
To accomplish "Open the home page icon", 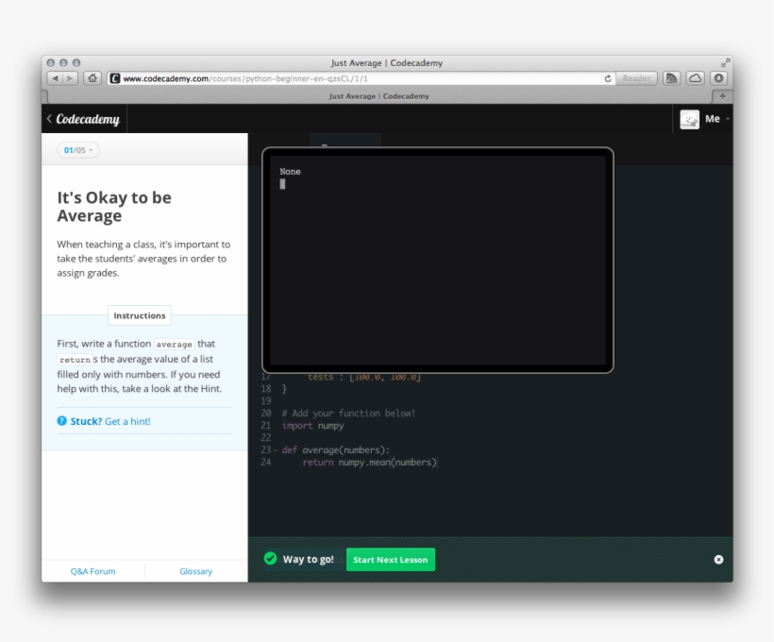I will [93, 78].
